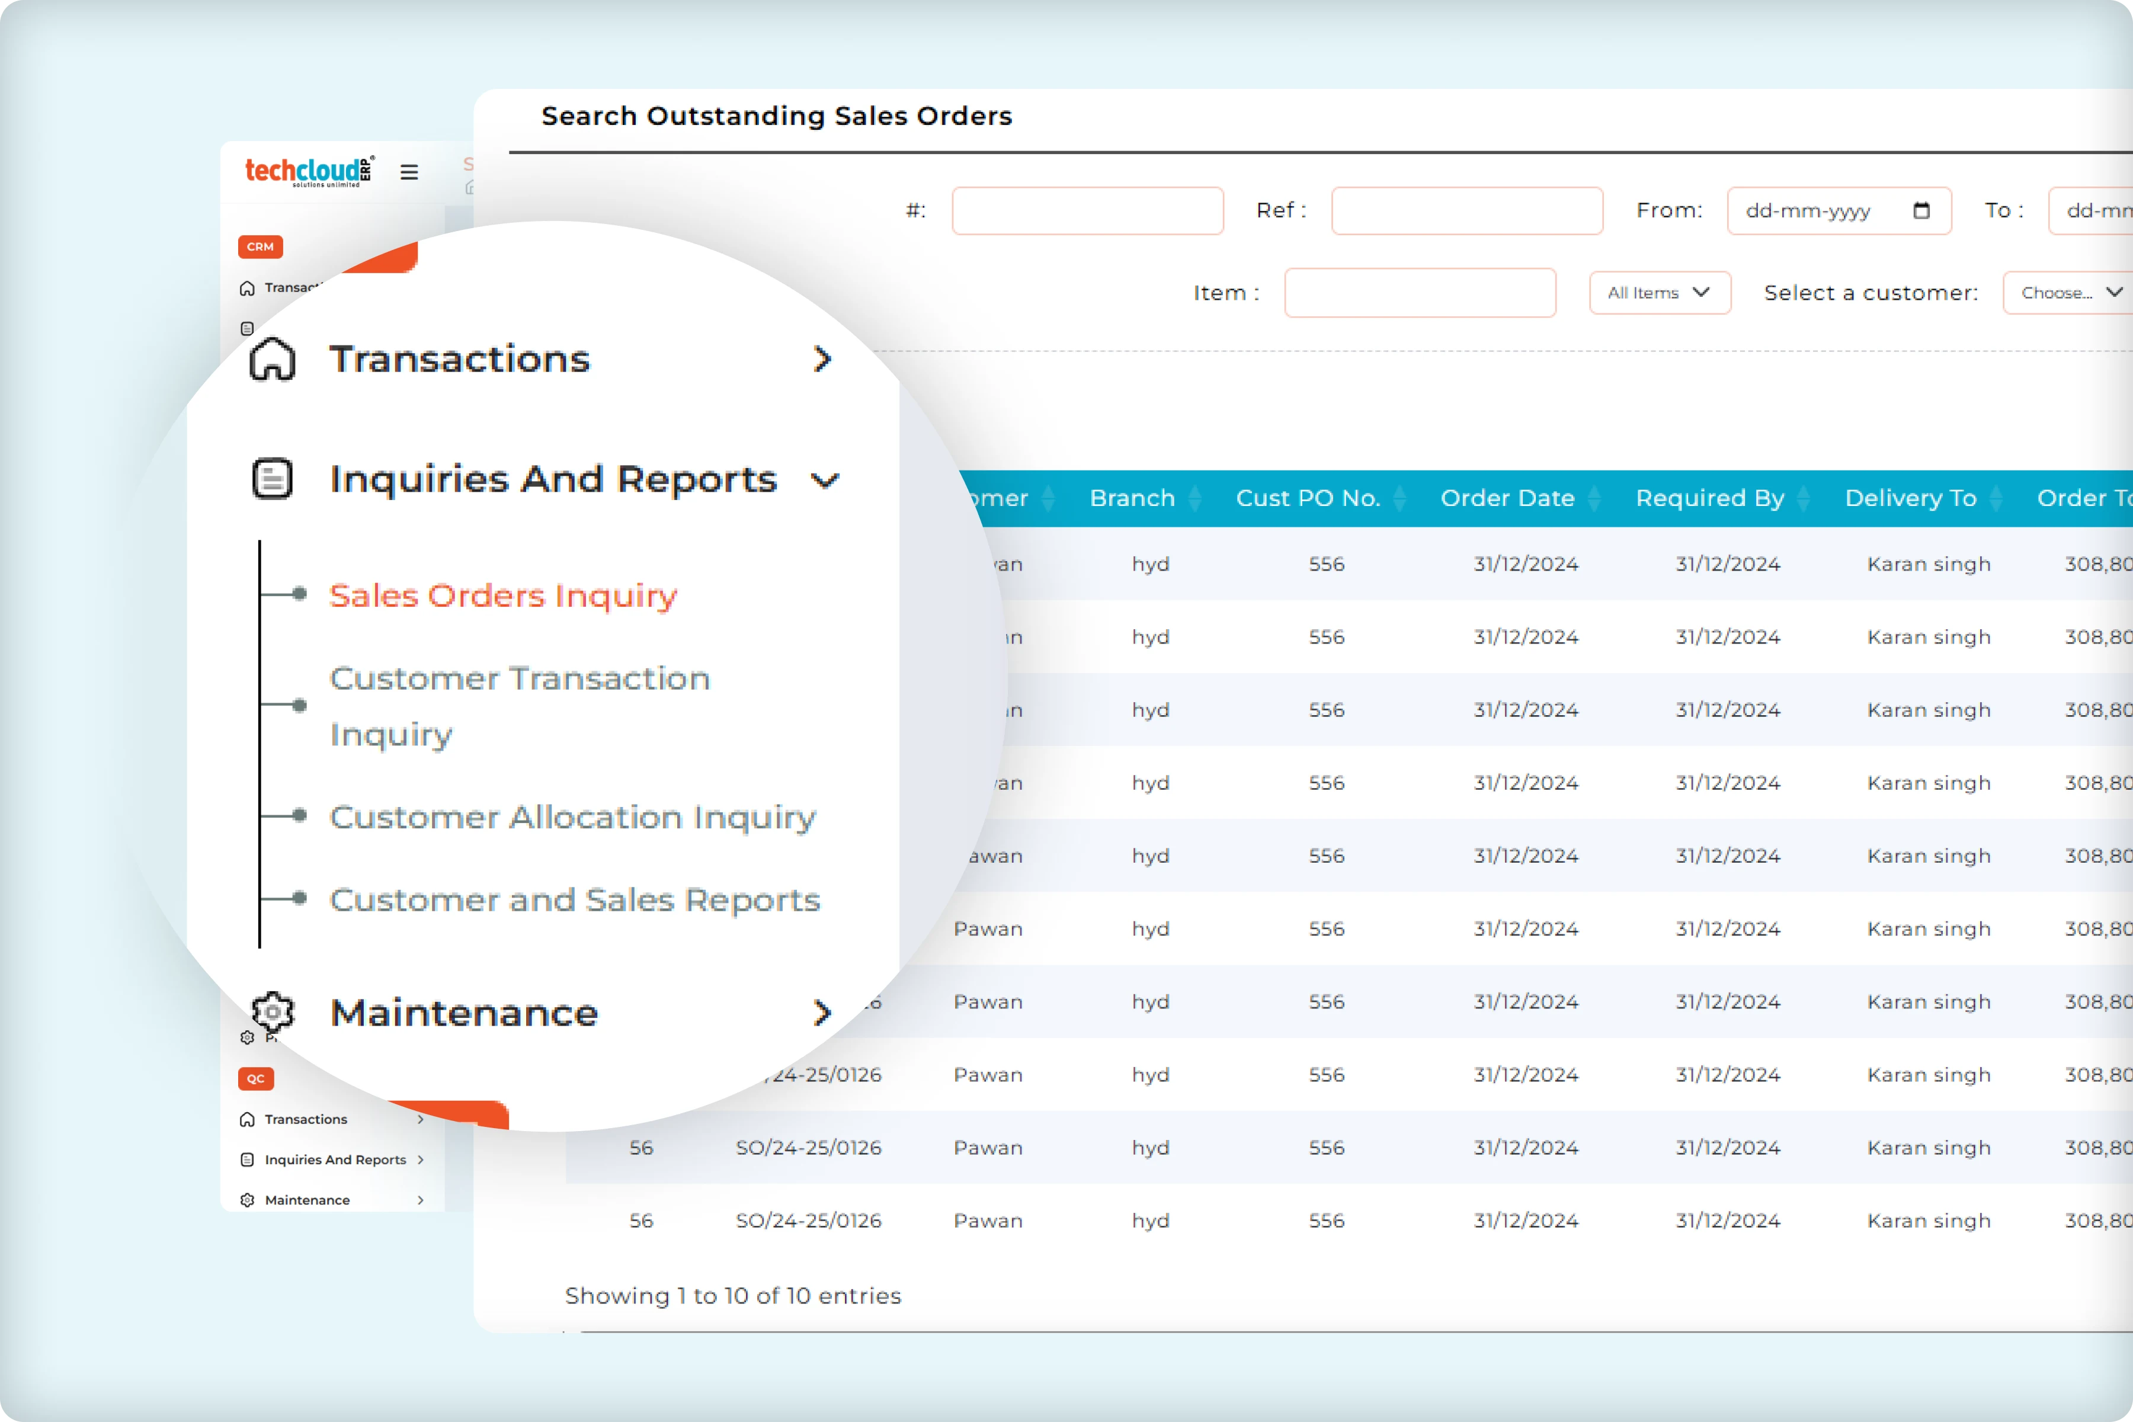
Task: Open Customer Allocation Inquiry menu item
Action: (572, 816)
